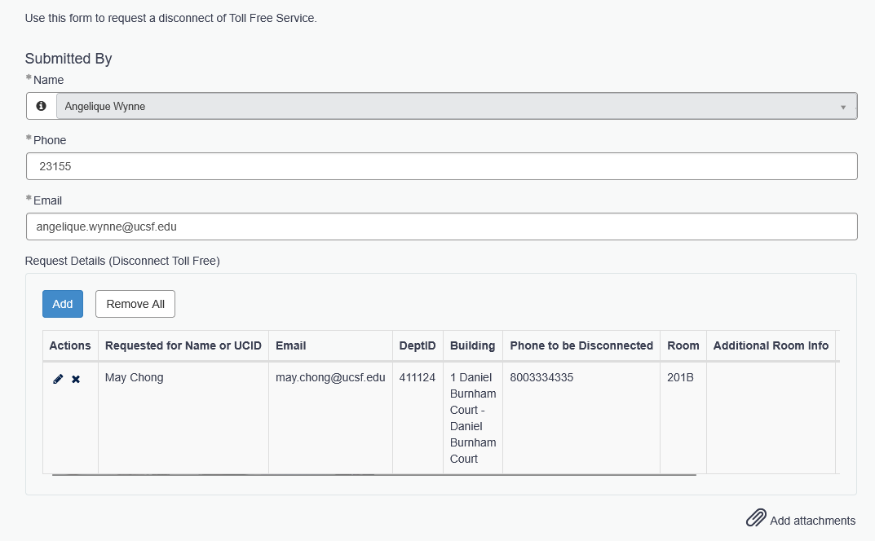This screenshot has width=875, height=541.
Task: Click the paperclip attachment icon
Action: point(756,518)
